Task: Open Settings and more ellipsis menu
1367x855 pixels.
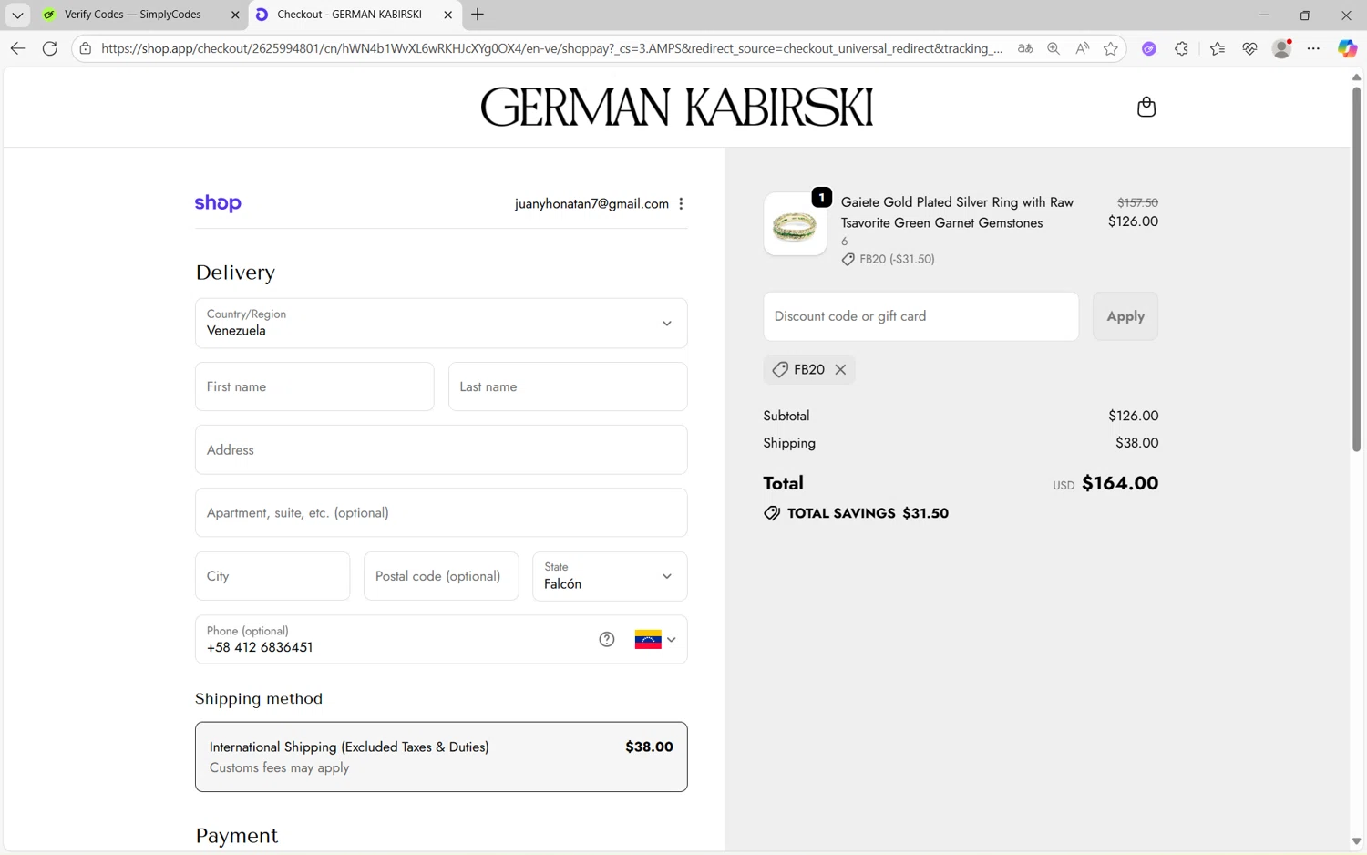Action: tap(1313, 49)
